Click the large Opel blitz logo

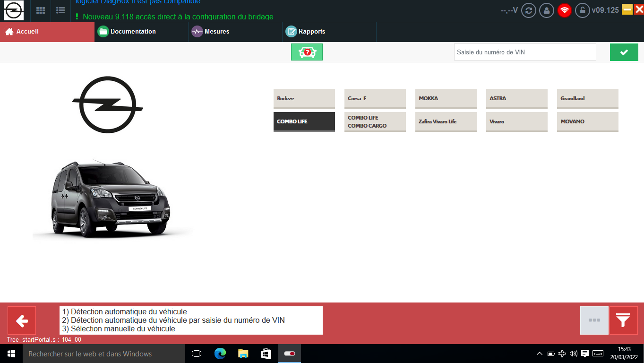tap(108, 104)
